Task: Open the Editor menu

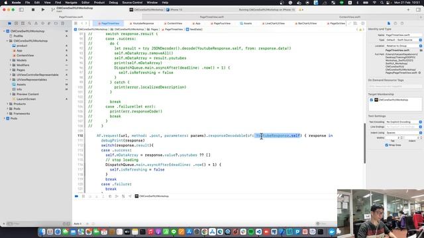Action: pos(85,3)
